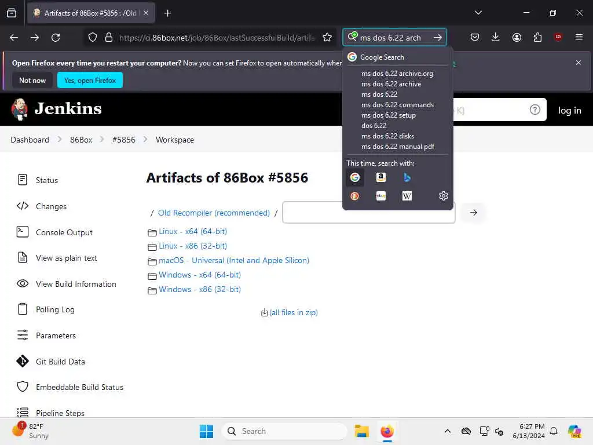Screen dimensions: 593x445
Task: Select suggestion 'ms dos 6.22 commands'
Action: point(397,105)
